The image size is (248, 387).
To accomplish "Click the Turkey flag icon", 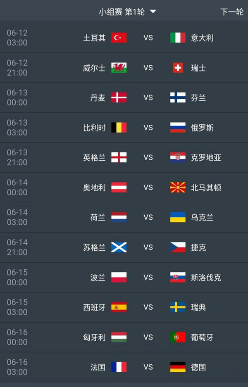I will coord(119,38).
